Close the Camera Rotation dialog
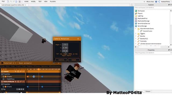 [78, 39]
